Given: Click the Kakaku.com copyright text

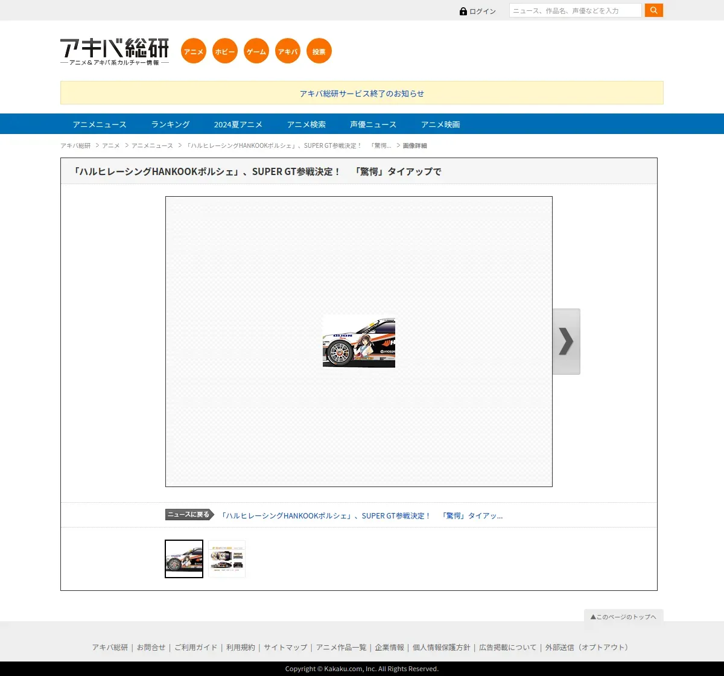Looking at the screenshot, I should pyautogui.click(x=362, y=669).
